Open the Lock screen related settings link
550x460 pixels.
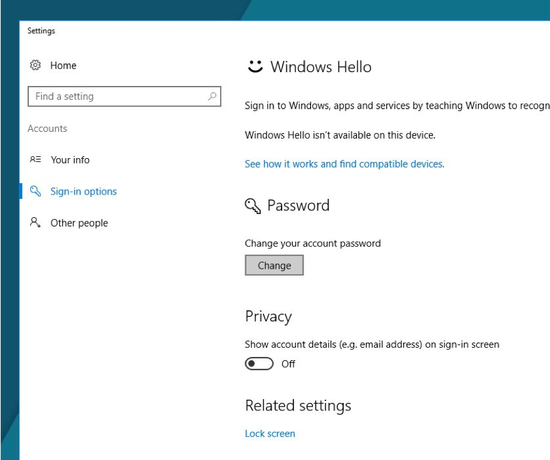tap(270, 434)
